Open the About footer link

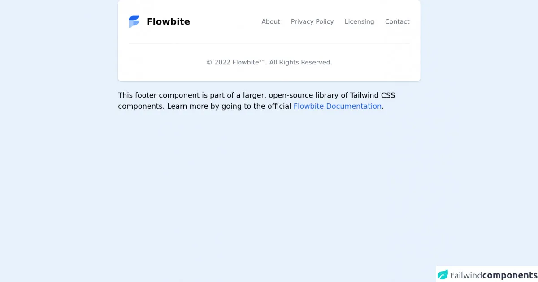pos(271,21)
